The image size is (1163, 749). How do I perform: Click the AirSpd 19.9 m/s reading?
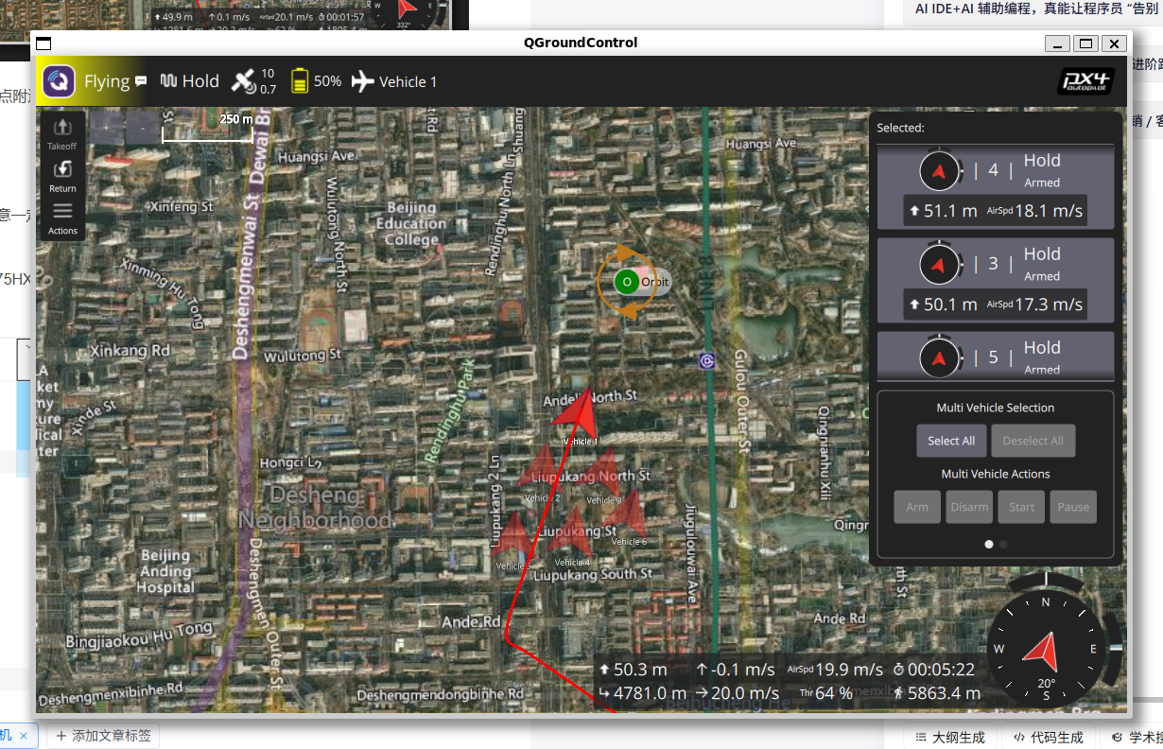[x=835, y=670]
